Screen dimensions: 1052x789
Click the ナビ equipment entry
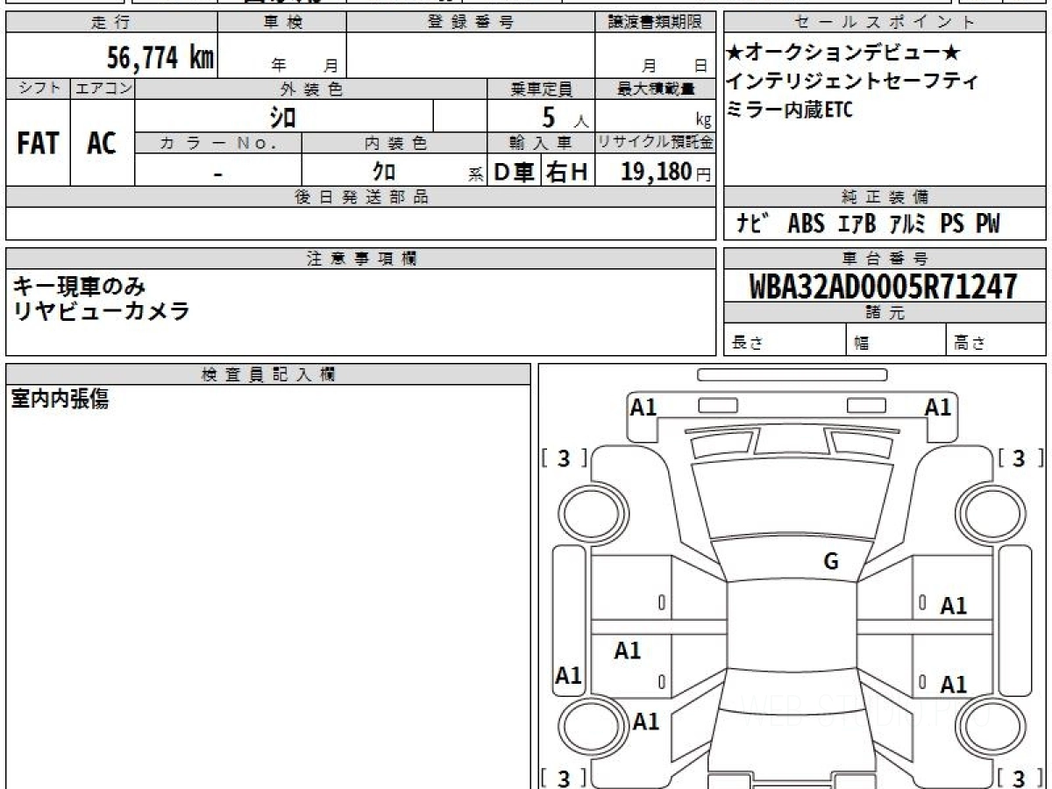(x=752, y=224)
